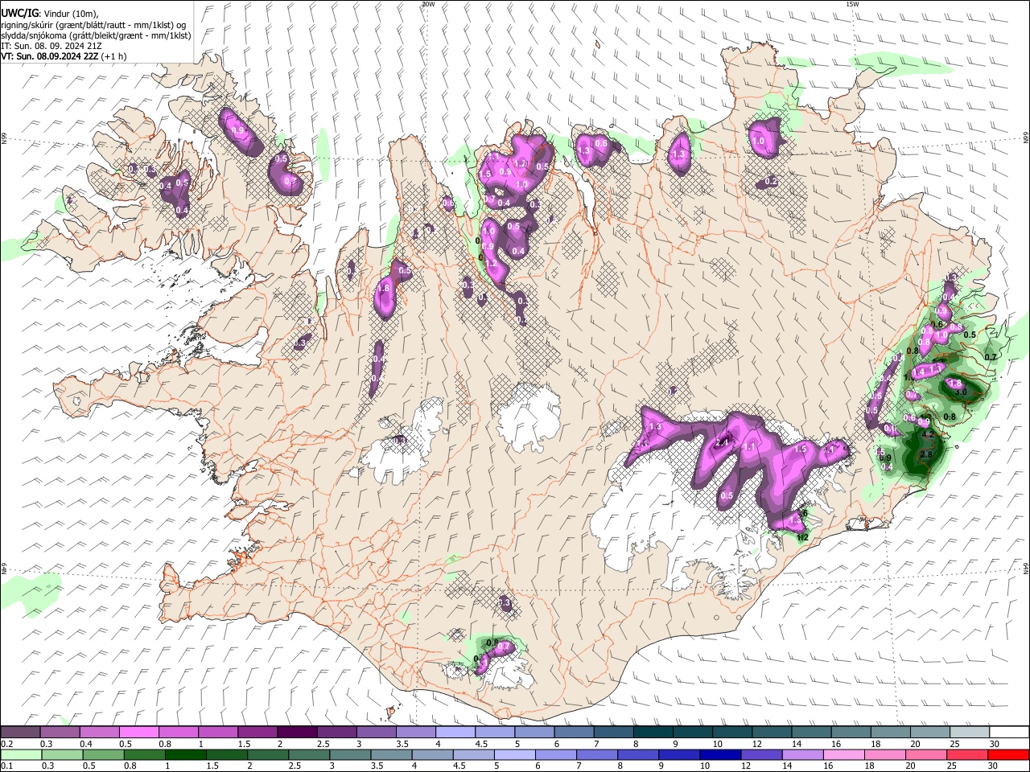Select the violet 12 mm rain legend swatch
Viewport: 1030px width, 772px height.
[762, 755]
